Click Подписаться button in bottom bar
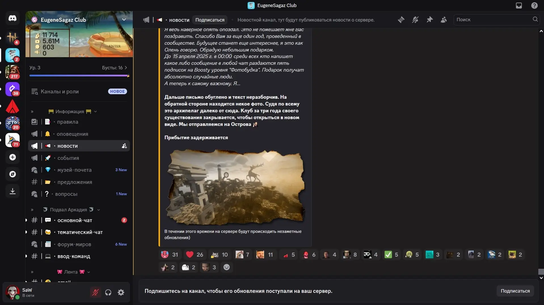This screenshot has height=305, width=544. tap(515, 291)
